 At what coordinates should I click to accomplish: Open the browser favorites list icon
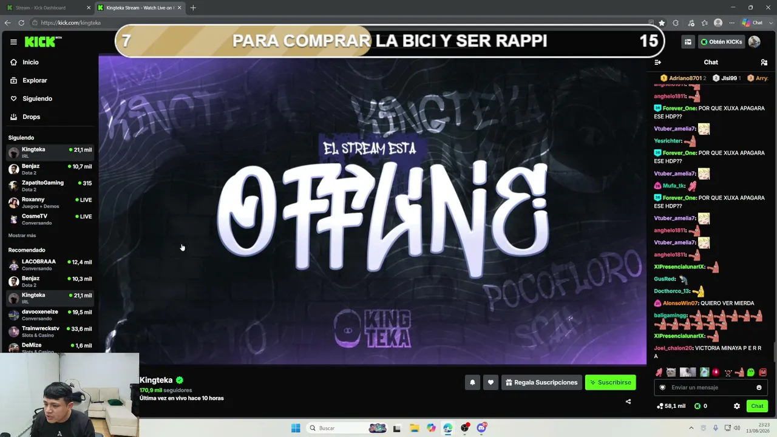(x=705, y=23)
